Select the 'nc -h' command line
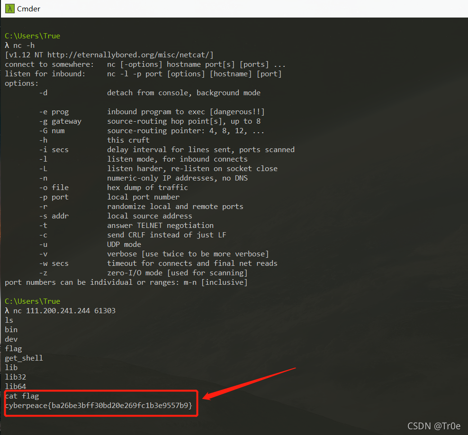This screenshot has width=468, height=435. tap(20, 45)
